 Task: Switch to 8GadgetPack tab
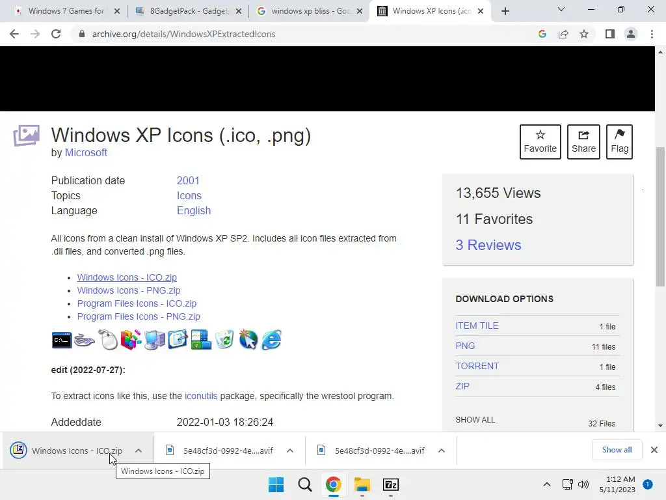coord(189,11)
